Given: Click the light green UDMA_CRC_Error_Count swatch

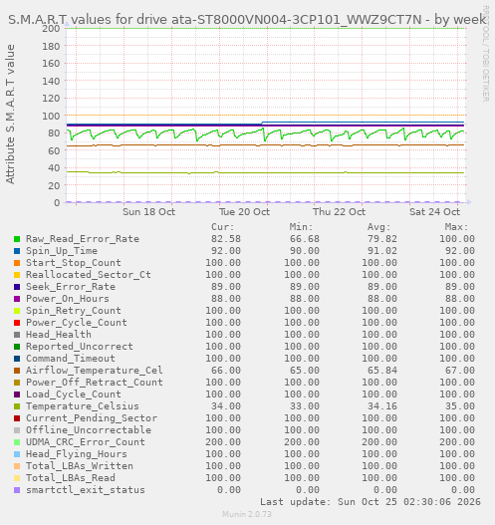Looking at the screenshot, I should 17,442.
